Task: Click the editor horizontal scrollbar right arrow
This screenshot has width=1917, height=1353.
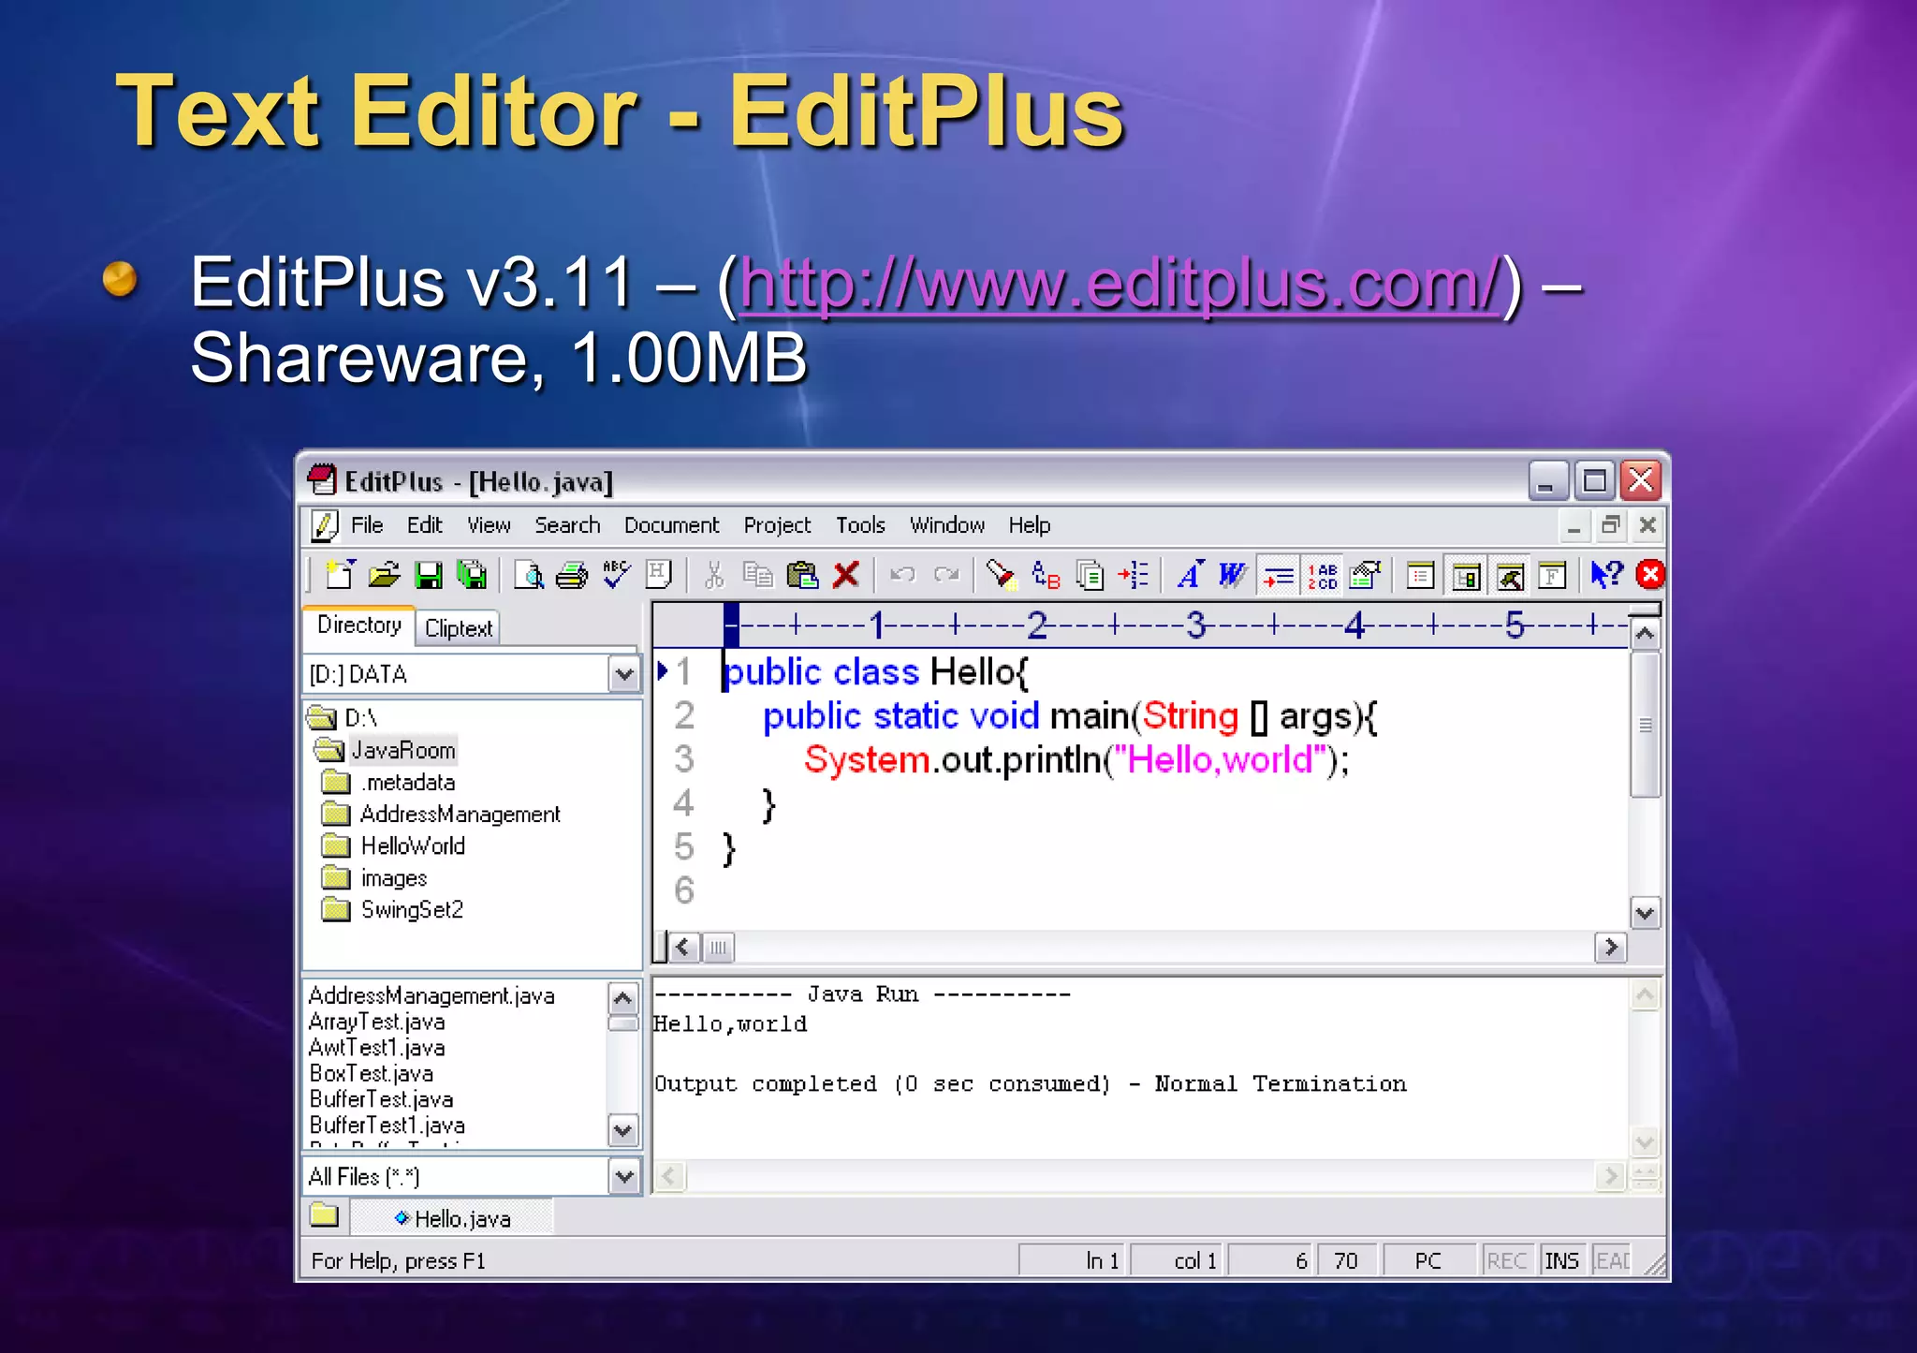Action: 1611,948
